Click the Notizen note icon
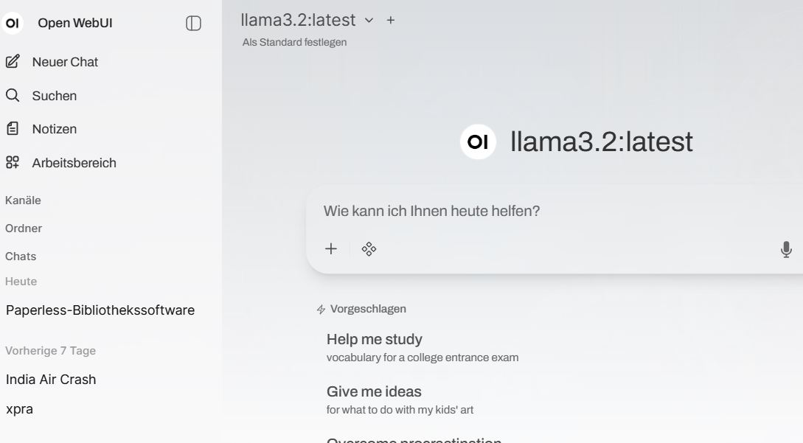This screenshot has height=443, width=803. pyautogui.click(x=13, y=129)
